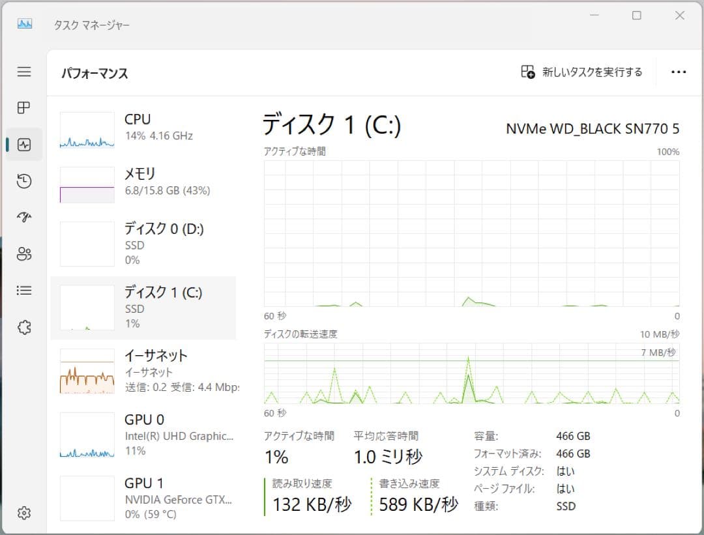Click the ディスクの転送速度 graph
This screenshot has width=704, height=535.
click(x=469, y=375)
